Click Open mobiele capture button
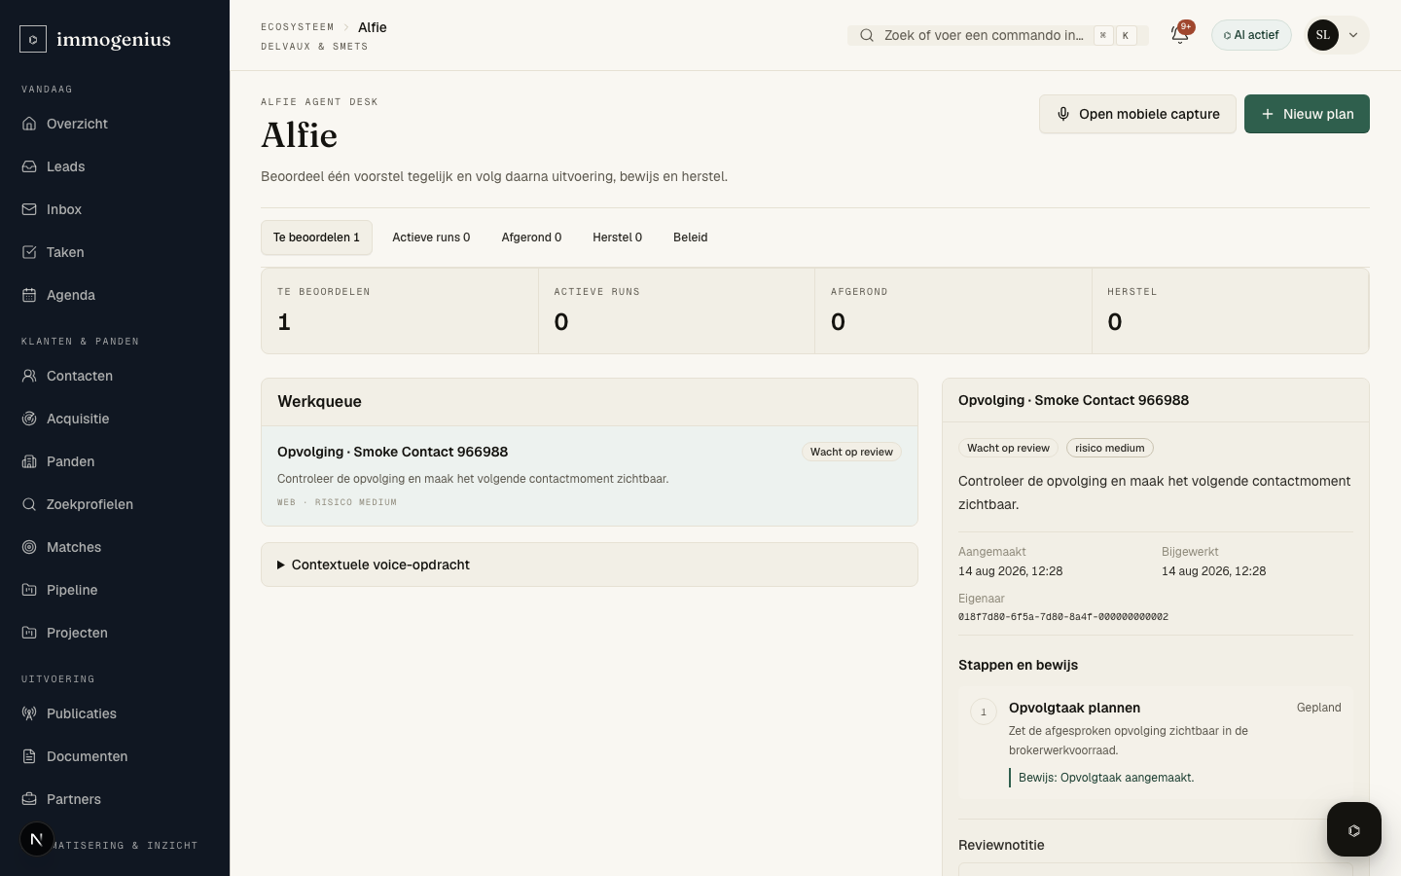This screenshot has height=876, width=1401. 1137,114
